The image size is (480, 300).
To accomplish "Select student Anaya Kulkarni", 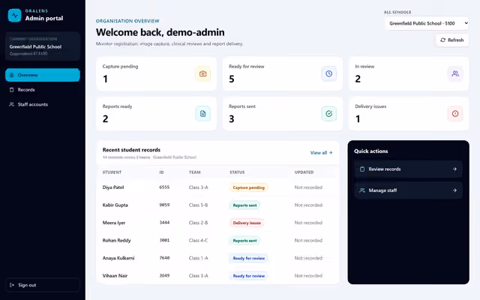I will coord(118,258).
